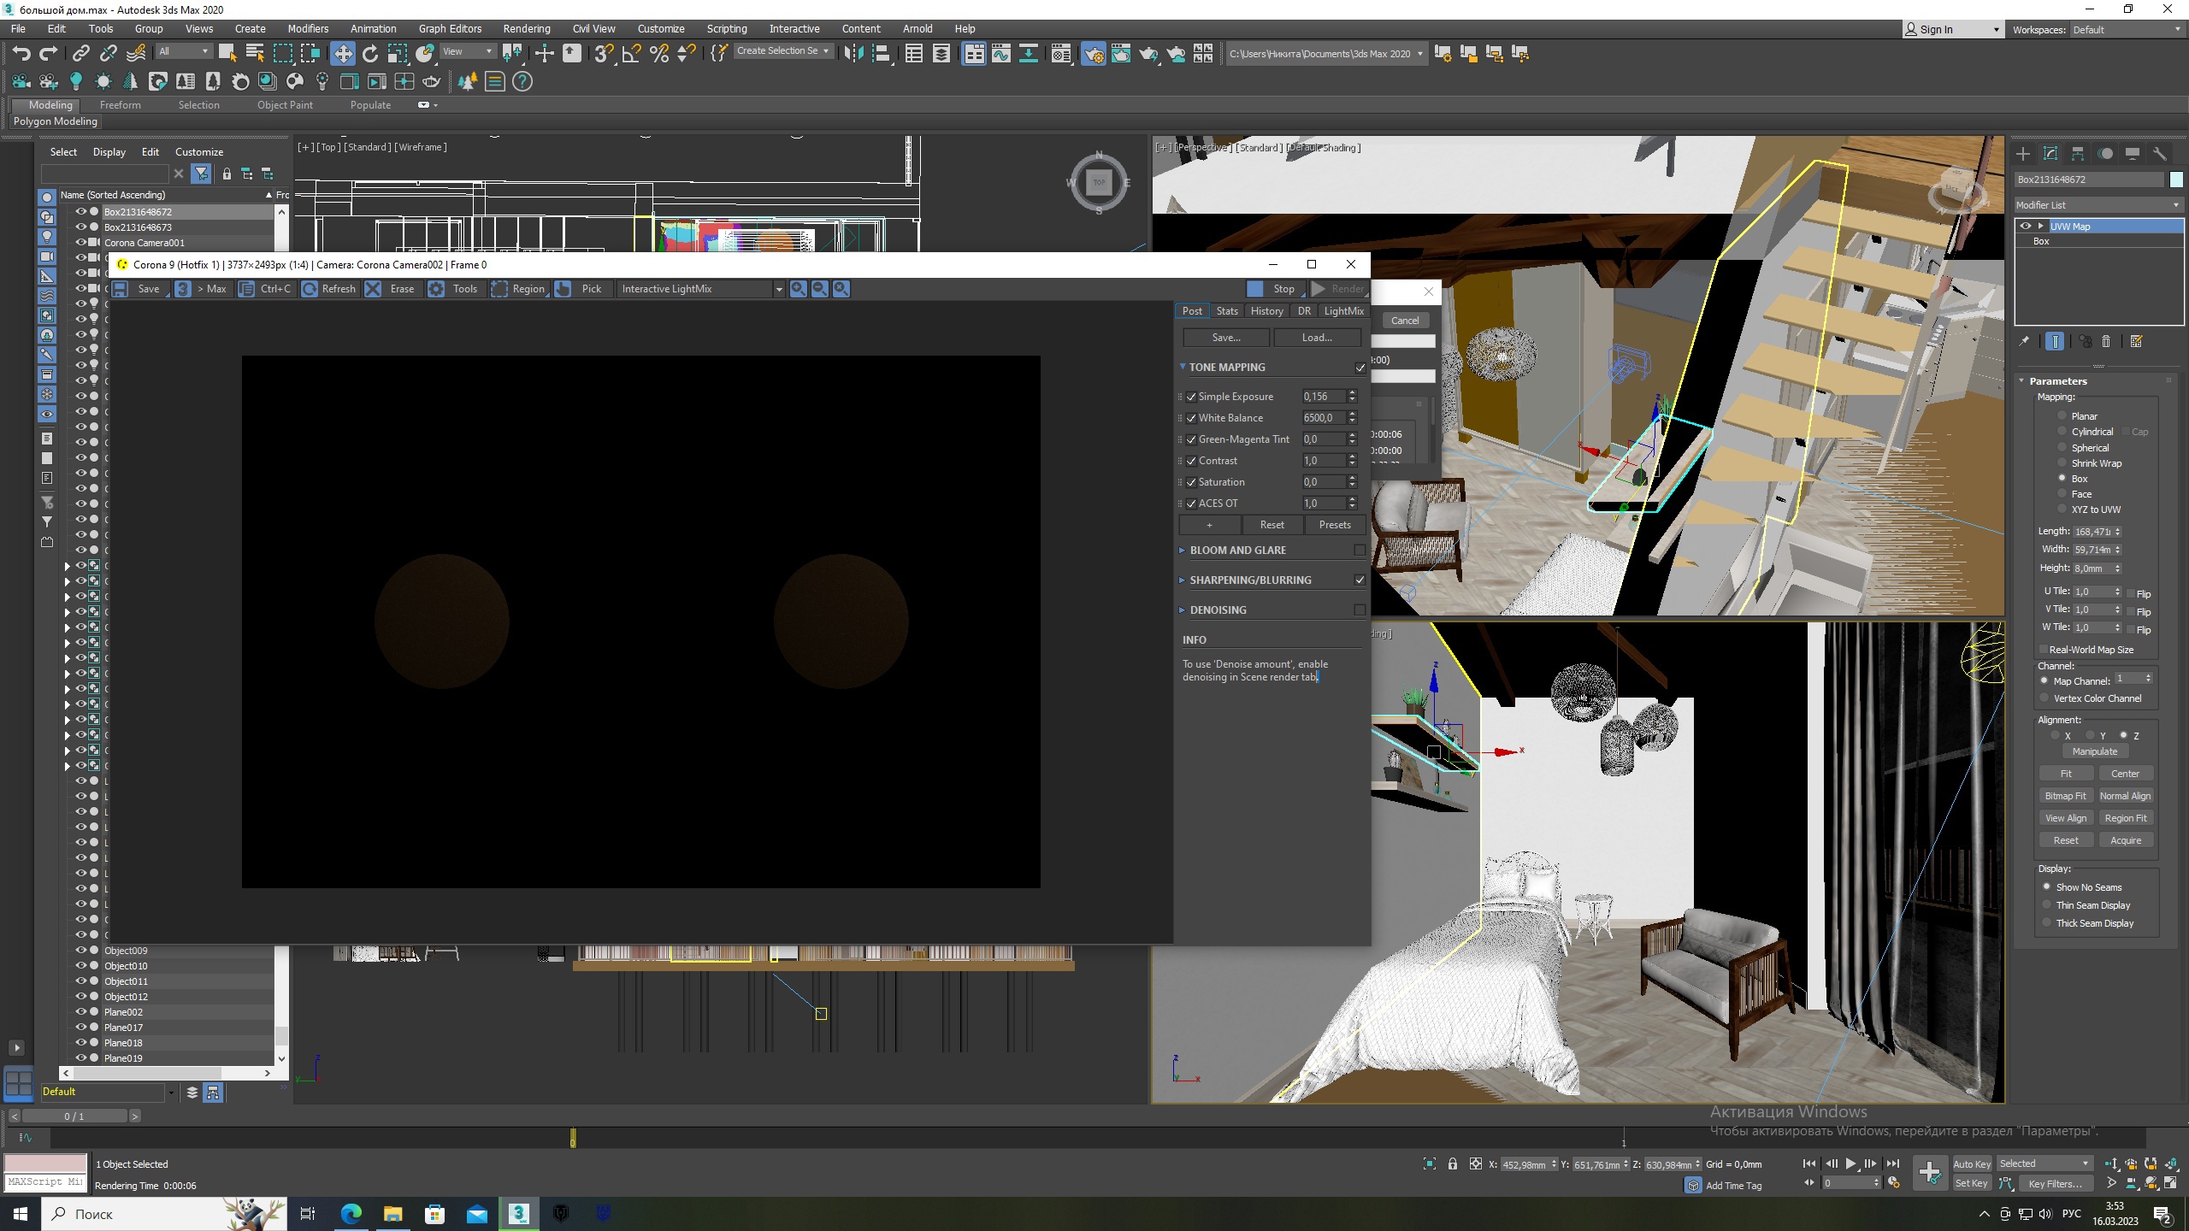Image resolution: width=2189 pixels, height=1231 pixels.
Task: Collapse the Tone Mapping section
Action: click(1183, 367)
